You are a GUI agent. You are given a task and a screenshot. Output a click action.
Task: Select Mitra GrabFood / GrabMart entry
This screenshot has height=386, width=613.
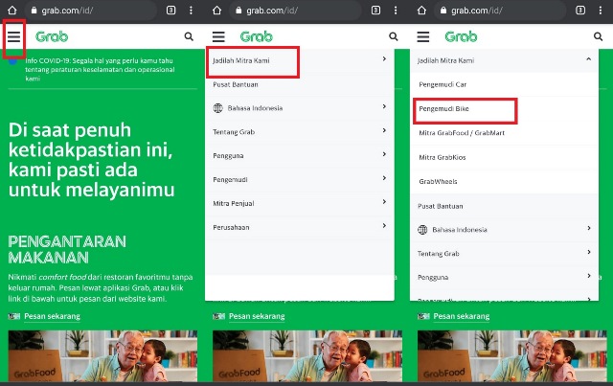coord(462,133)
